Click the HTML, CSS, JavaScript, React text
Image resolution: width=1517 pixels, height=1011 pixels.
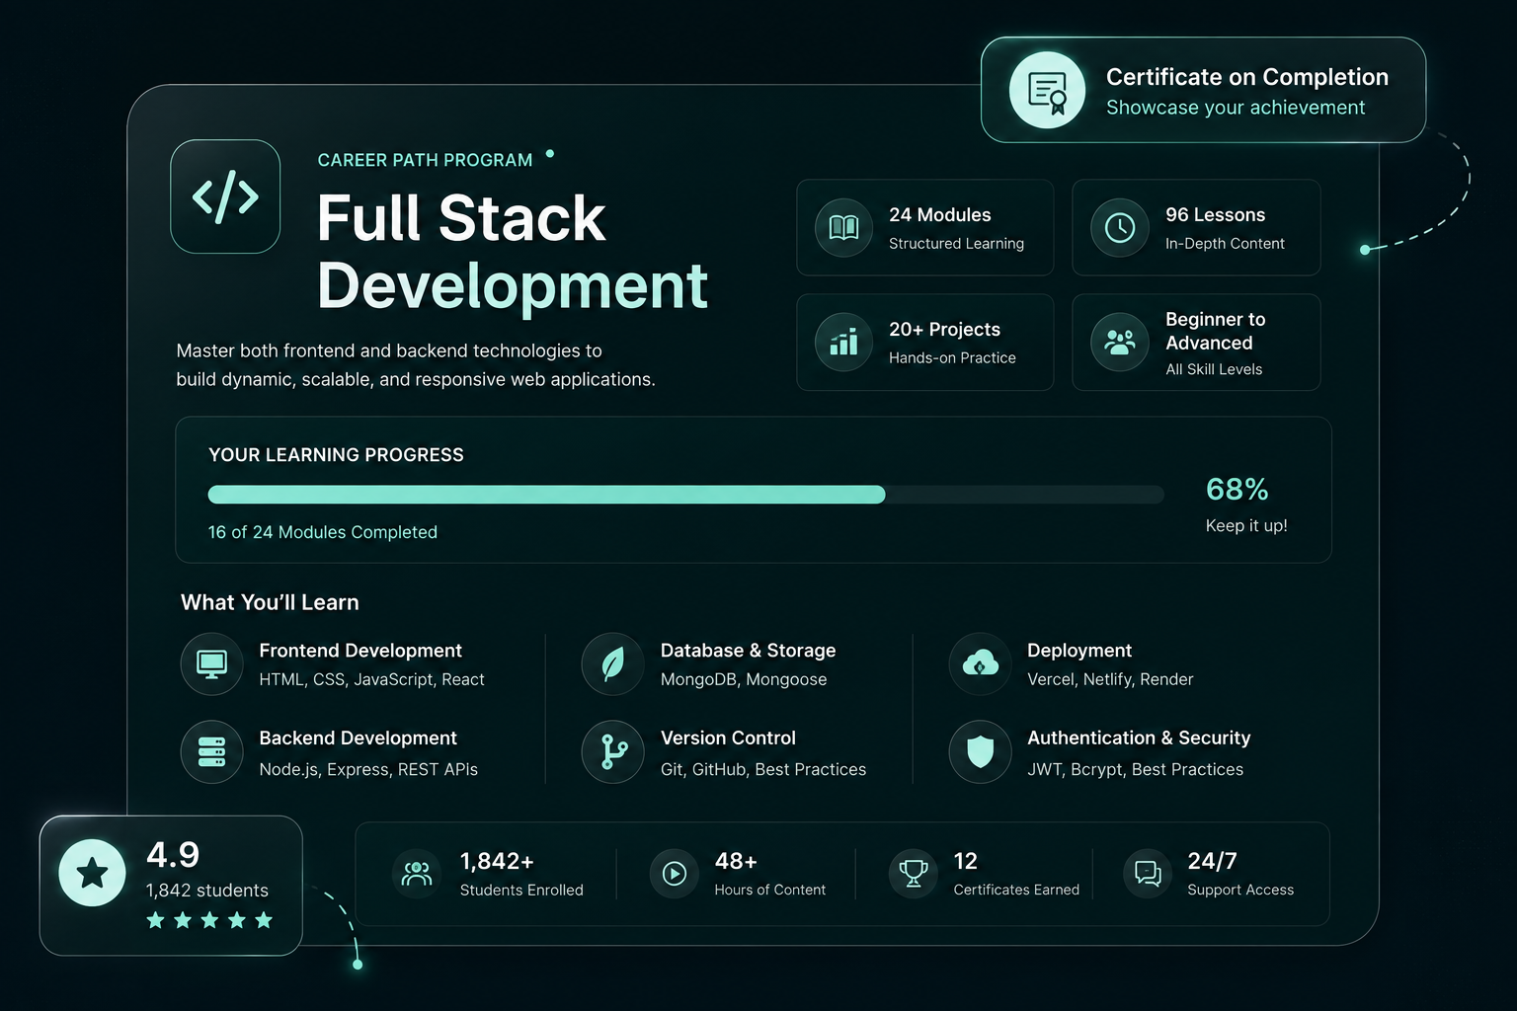pyautogui.click(x=371, y=679)
